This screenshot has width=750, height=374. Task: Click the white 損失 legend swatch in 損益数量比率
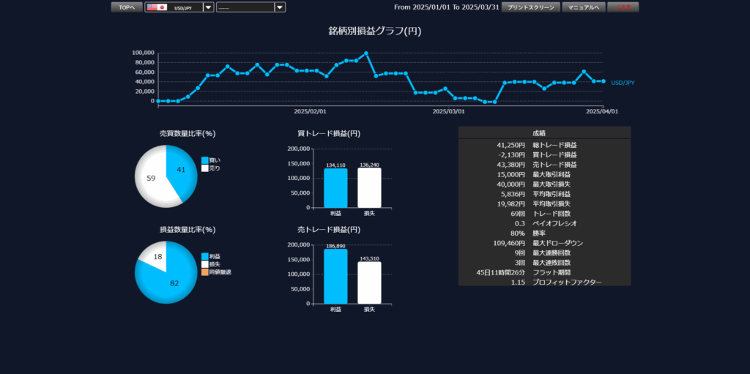point(205,264)
